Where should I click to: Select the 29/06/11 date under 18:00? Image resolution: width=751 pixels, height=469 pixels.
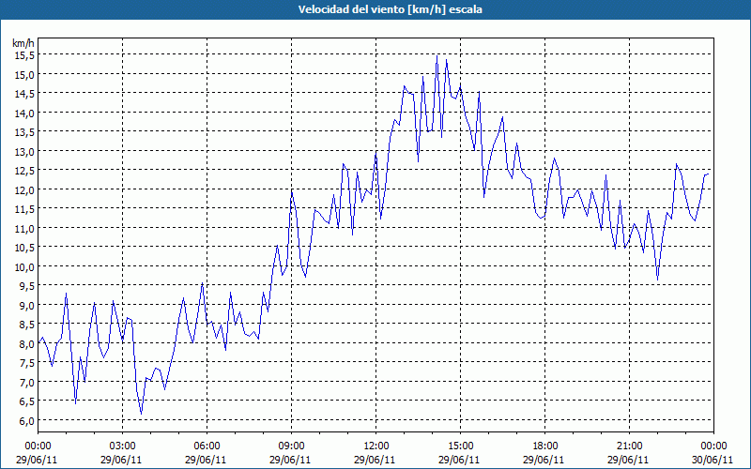[544, 460]
